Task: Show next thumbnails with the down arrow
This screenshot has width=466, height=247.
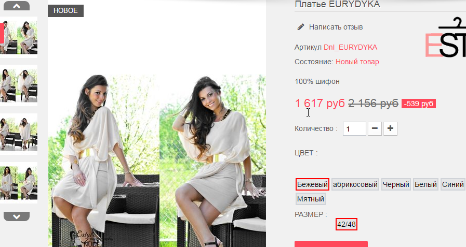Action: (17, 216)
